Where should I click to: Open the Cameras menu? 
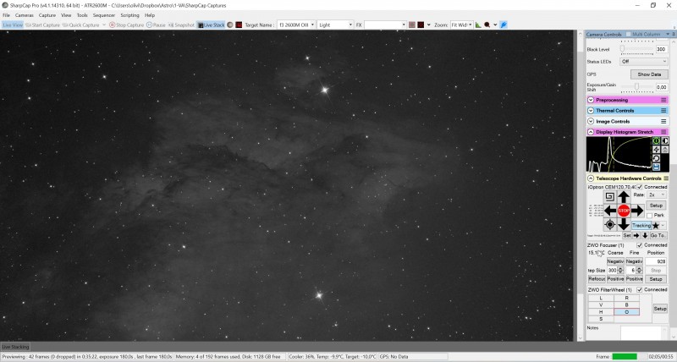[x=25, y=15]
